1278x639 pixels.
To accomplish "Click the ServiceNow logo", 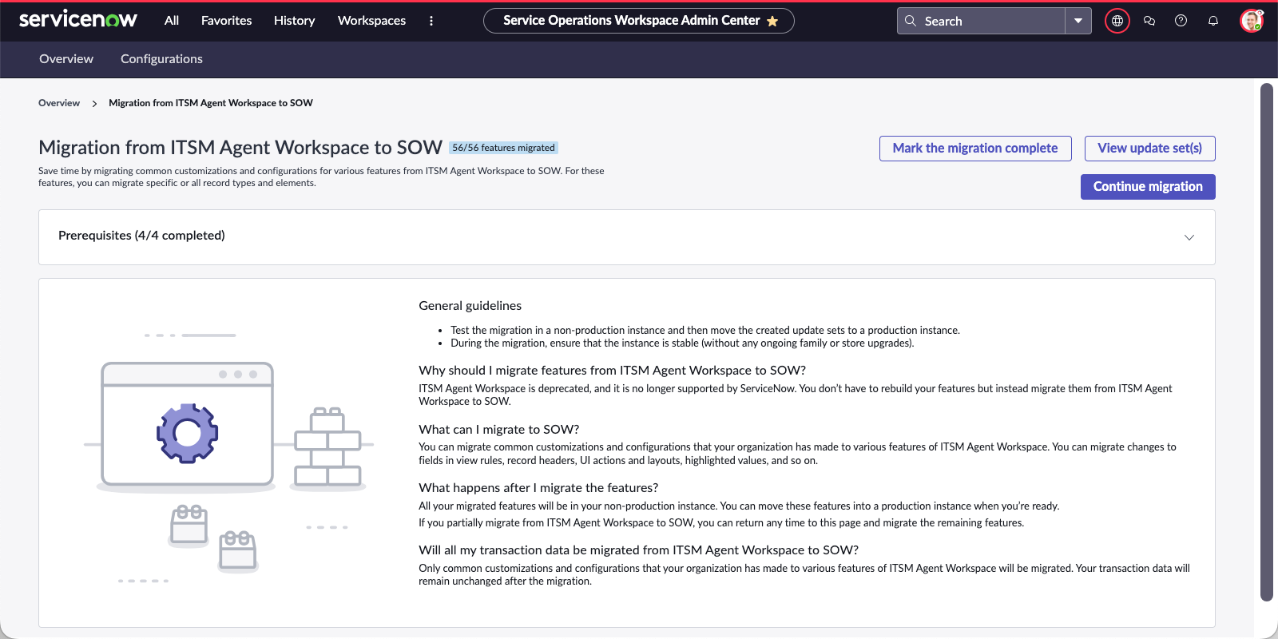I will point(78,20).
